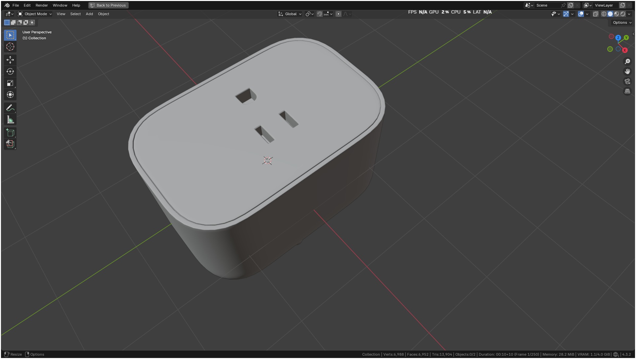The image size is (636, 359).
Task: Click the Blender logo icon
Action: (x=7, y=5)
